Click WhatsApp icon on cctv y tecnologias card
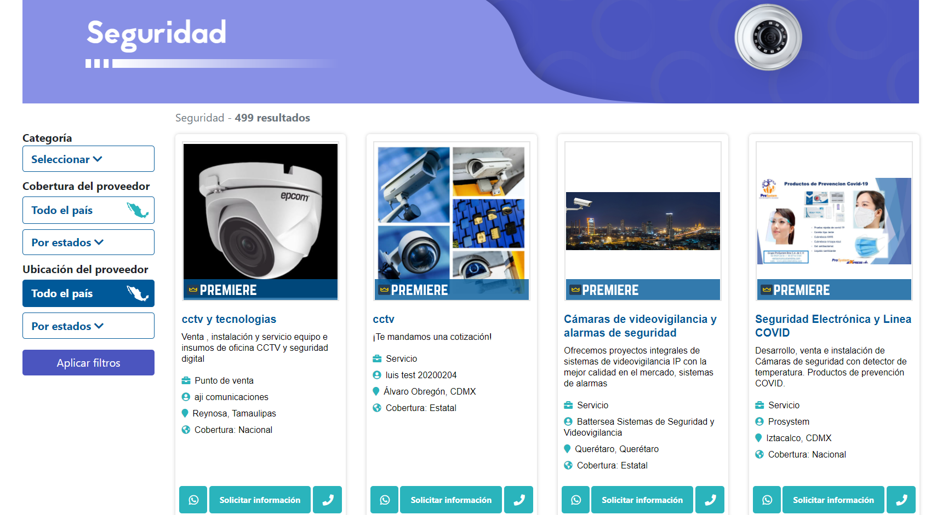 click(193, 500)
